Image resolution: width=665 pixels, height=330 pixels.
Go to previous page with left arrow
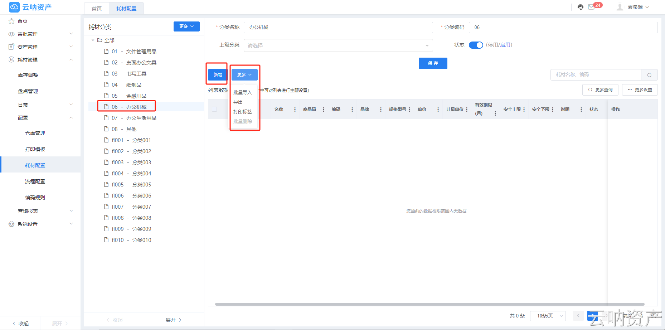click(578, 316)
